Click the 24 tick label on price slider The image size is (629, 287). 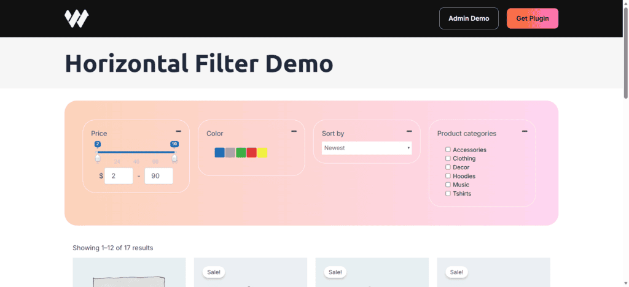tap(117, 162)
